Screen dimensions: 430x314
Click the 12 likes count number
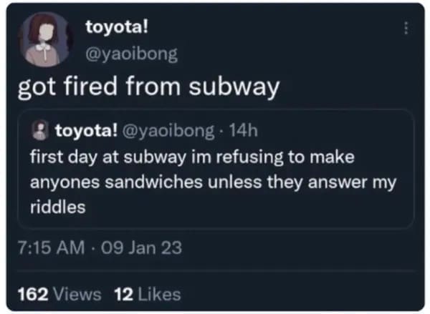pos(123,293)
